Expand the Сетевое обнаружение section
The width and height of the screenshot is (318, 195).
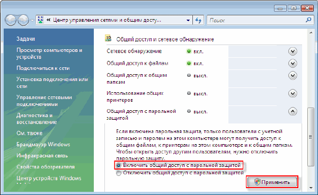(x=293, y=51)
